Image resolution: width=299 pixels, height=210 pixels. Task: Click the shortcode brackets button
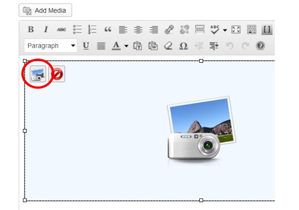(267, 30)
